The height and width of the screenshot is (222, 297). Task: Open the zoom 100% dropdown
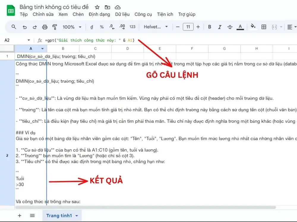[72, 27]
